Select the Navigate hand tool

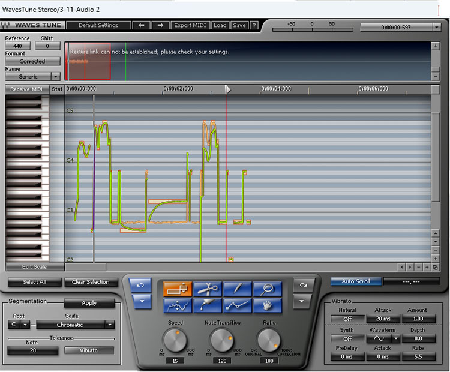(x=268, y=305)
